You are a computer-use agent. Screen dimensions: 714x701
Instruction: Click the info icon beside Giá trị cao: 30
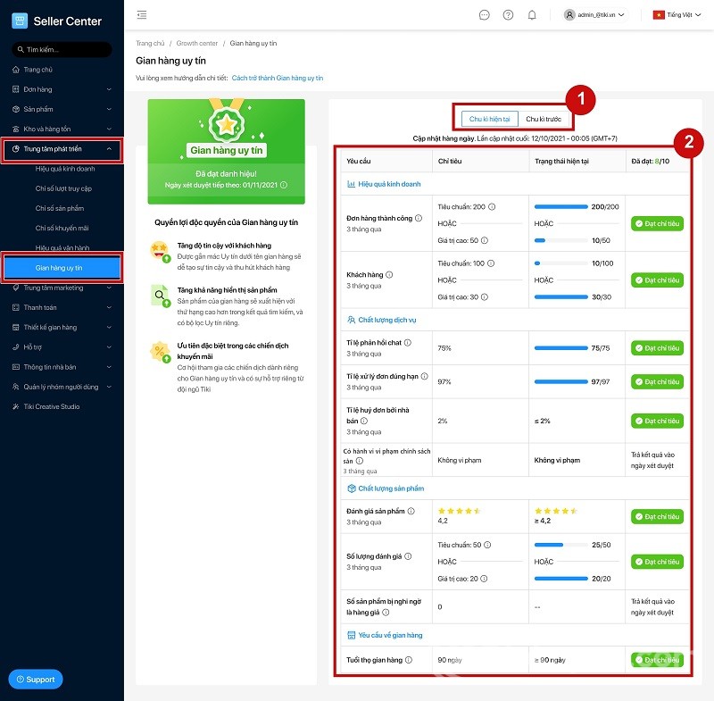point(485,297)
